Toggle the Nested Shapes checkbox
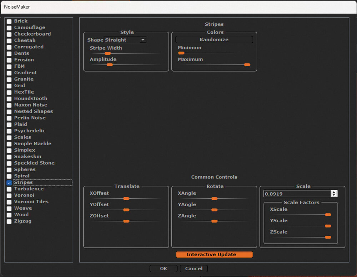 (x=9, y=112)
